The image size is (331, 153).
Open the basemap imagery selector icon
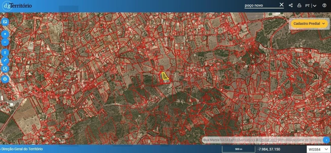(5, 22)
